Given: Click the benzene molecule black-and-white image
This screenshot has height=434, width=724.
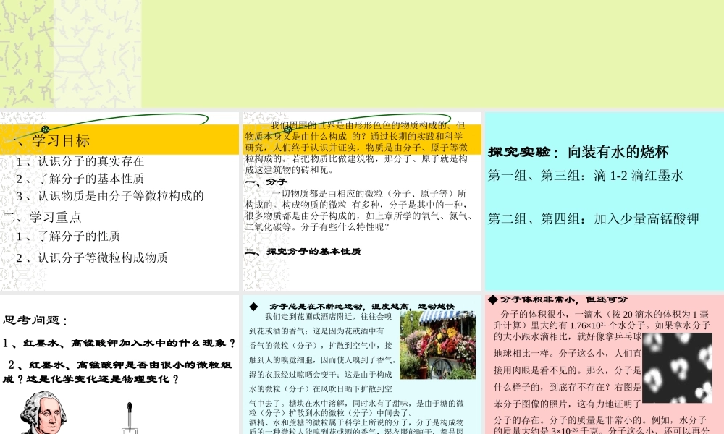Looking at the screenshot, I should point(677,367).
